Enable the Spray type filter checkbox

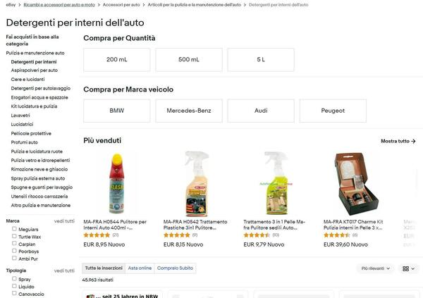pos(14,279)
